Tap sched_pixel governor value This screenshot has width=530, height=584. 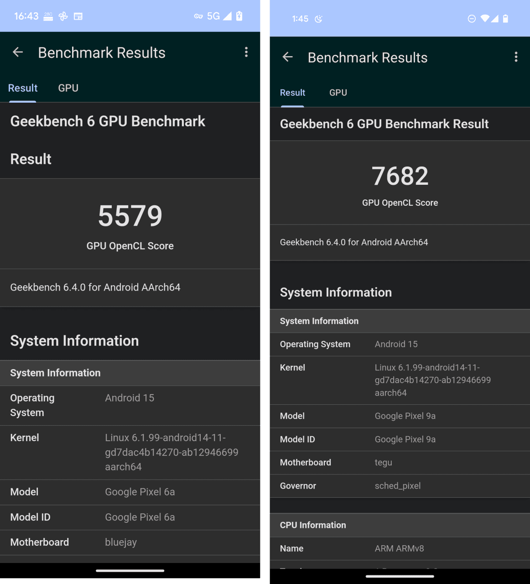point(398,486)
